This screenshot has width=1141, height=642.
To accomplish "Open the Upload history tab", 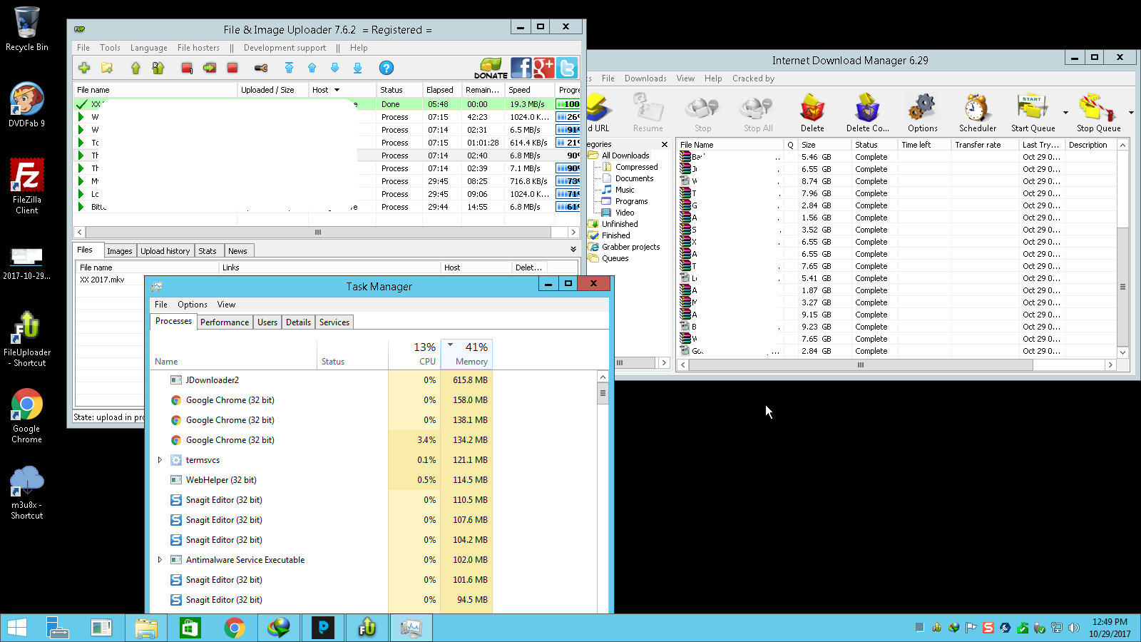I will [x=165, y=251].
